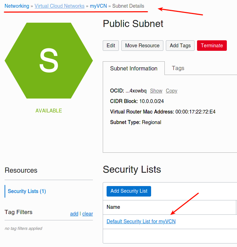The height and width of the screenshot is (247, 237).
Task: Click the Name column header
Action: point(113,207)
